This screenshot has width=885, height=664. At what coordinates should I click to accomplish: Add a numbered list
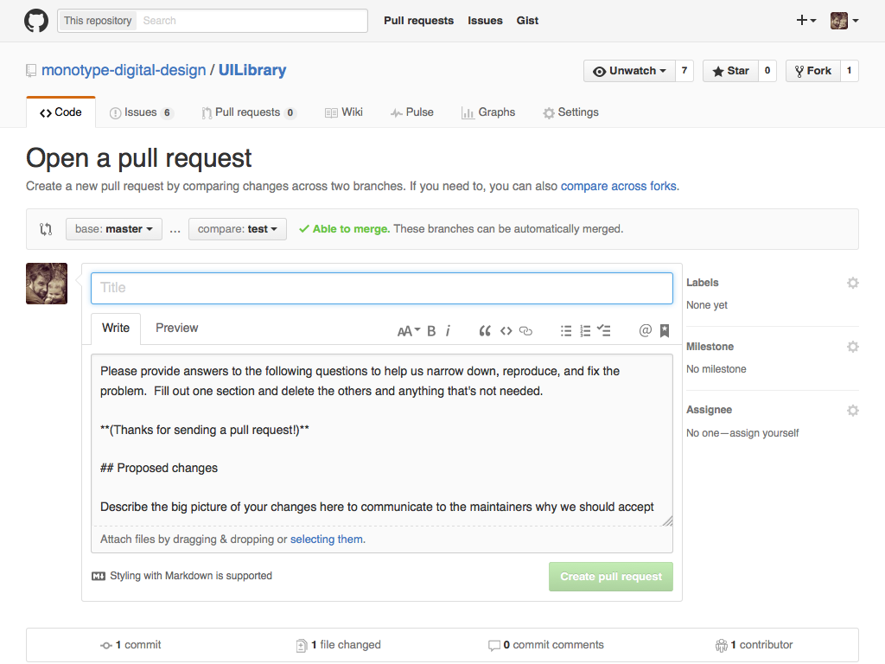point(585,331)
